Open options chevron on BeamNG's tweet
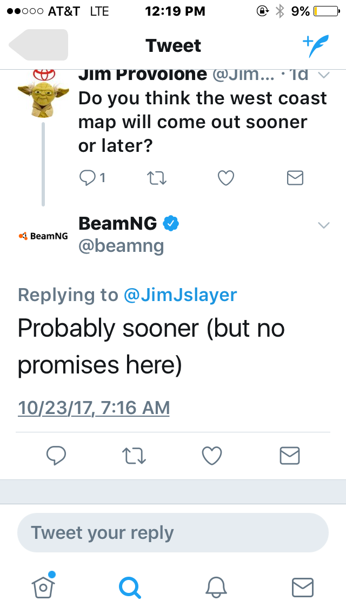 323,225
